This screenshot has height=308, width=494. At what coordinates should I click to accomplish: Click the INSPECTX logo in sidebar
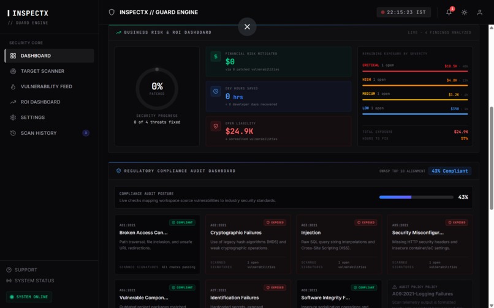28,13
